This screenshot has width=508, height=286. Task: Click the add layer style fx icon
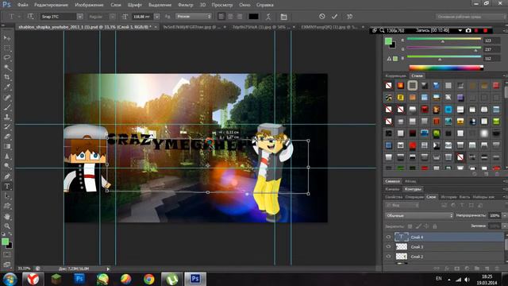(447, 269)
